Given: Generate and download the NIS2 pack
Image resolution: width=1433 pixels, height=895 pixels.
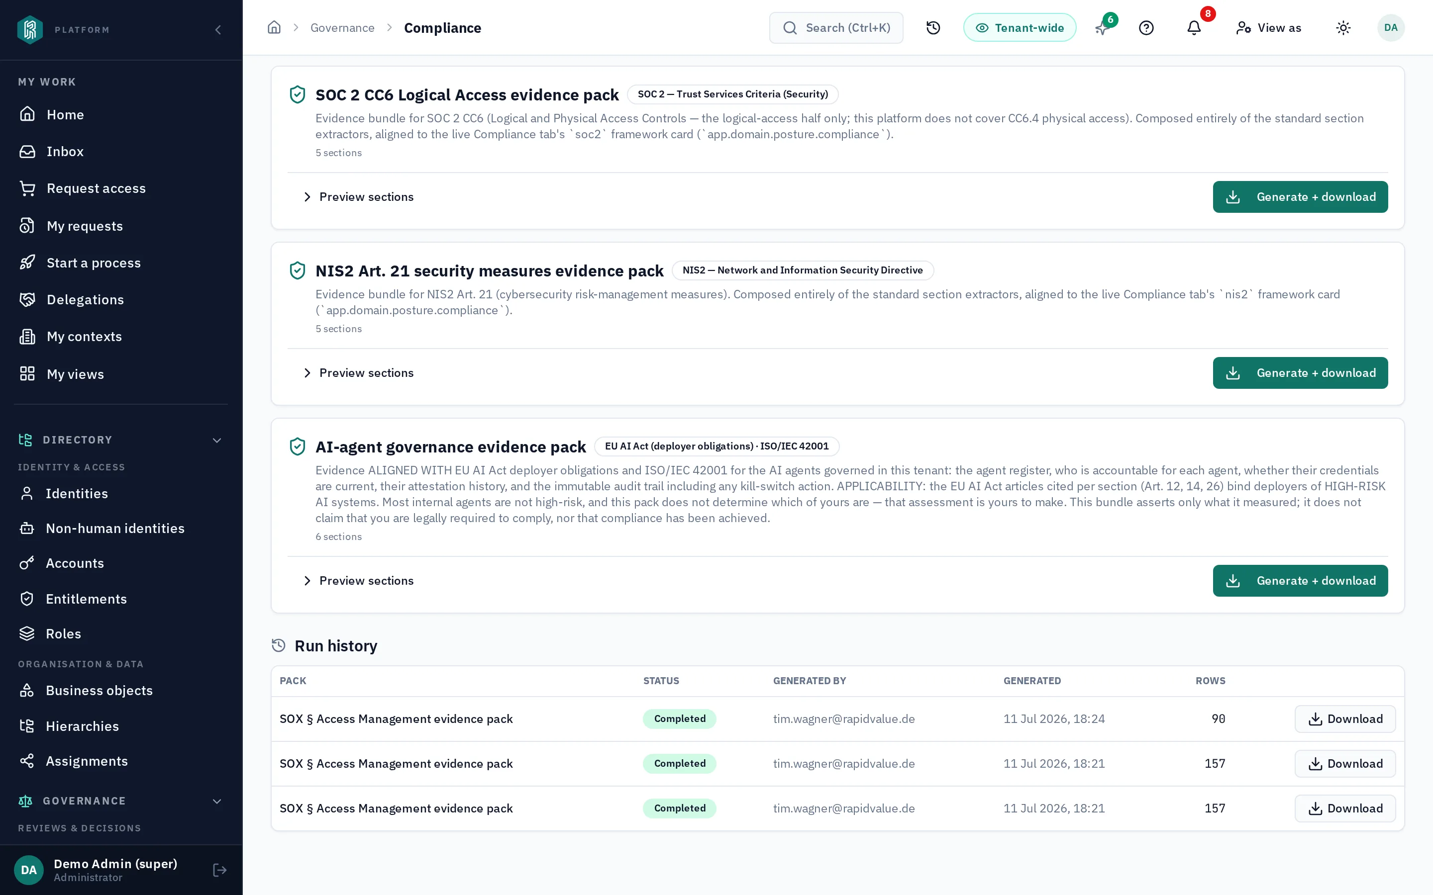Looking at the screenshot, I should (x=1300, y=373).
